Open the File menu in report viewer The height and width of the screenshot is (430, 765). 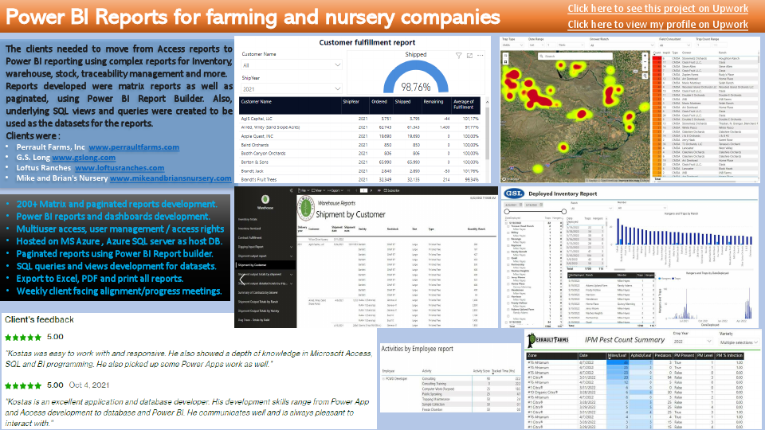tap(304, 190)
